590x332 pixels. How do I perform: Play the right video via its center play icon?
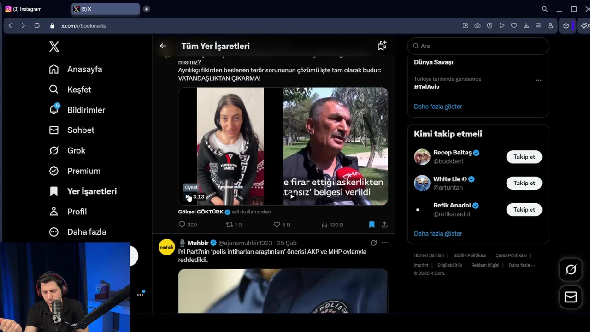(292, 196)
